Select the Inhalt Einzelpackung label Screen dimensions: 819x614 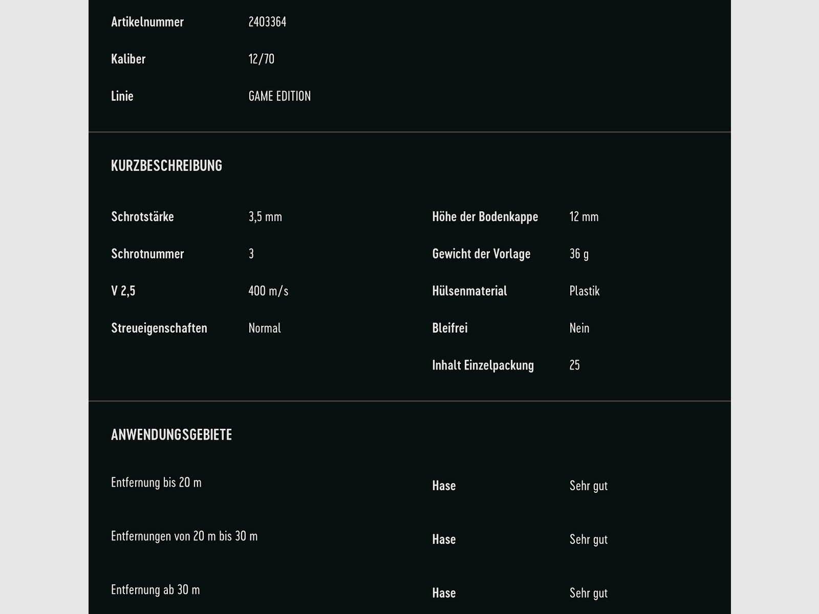tap(483, 365)
